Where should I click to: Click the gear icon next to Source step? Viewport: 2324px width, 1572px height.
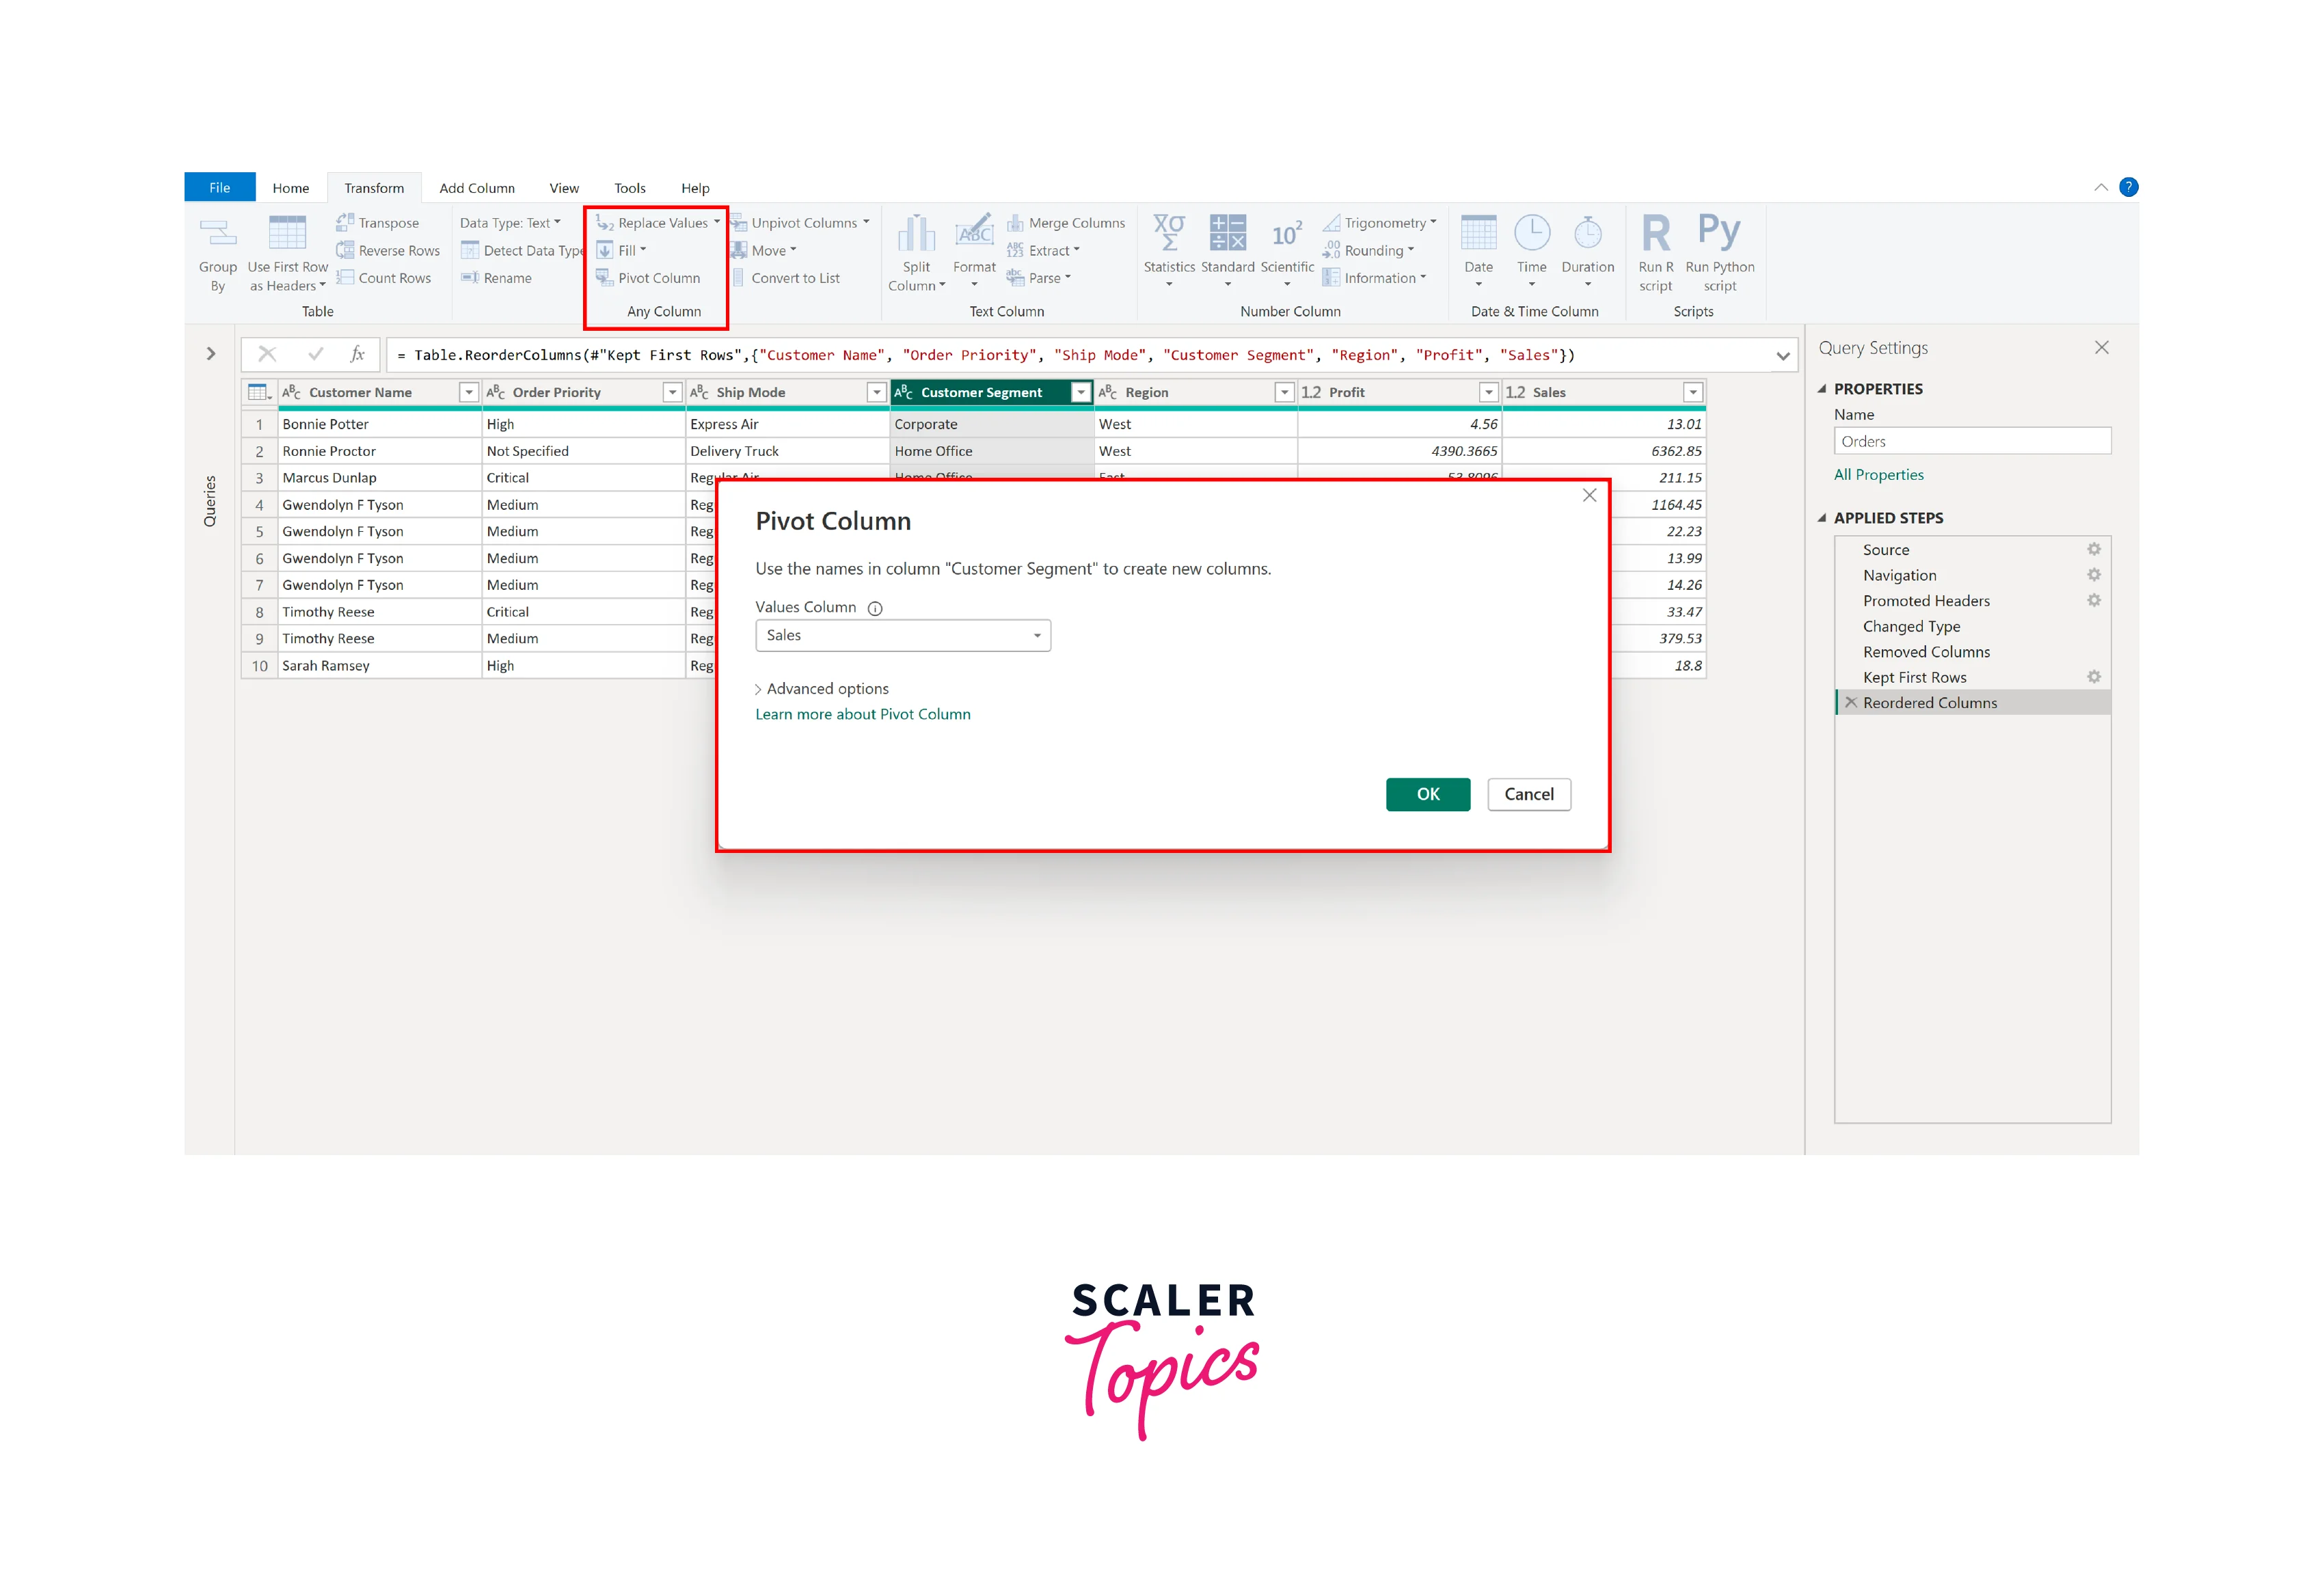[x=2094, y=549]
